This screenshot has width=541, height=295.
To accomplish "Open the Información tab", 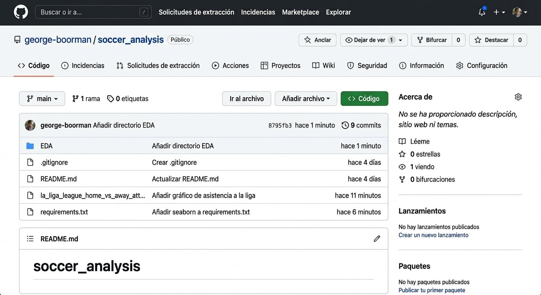I will coord(422,66).
